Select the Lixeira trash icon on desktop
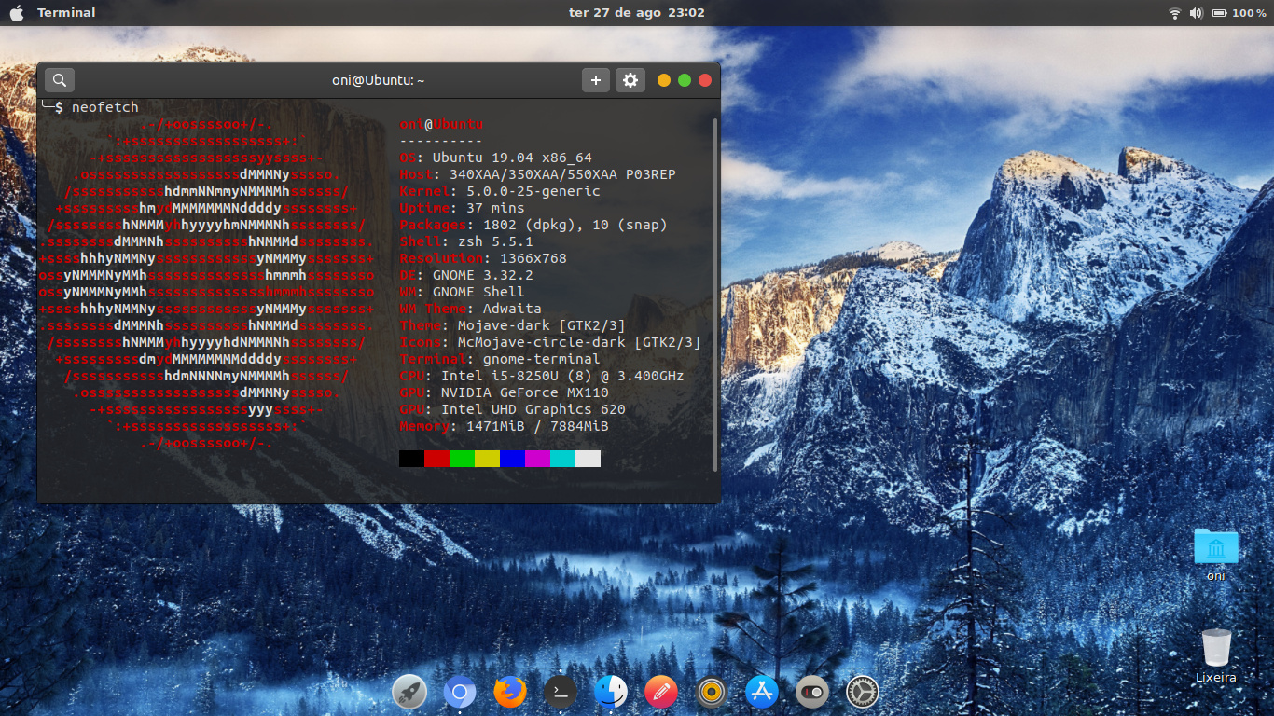1274x716 pixels. tap(1216, 649)
